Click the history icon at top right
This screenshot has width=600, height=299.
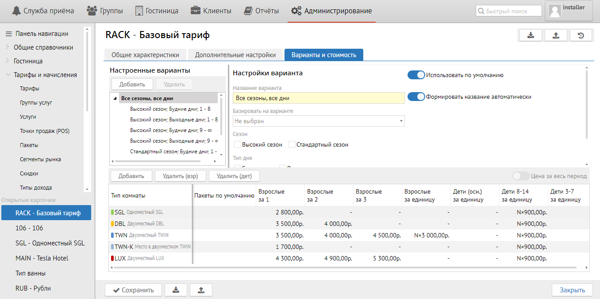point(581,35)
